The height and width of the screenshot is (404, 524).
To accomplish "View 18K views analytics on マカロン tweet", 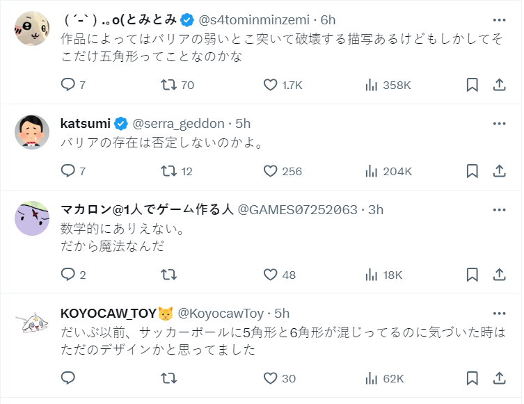I will coord(372,275).
